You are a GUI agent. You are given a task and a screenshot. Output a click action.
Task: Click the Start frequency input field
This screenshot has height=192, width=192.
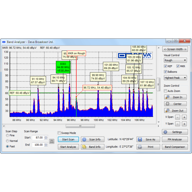pos(38,138)
